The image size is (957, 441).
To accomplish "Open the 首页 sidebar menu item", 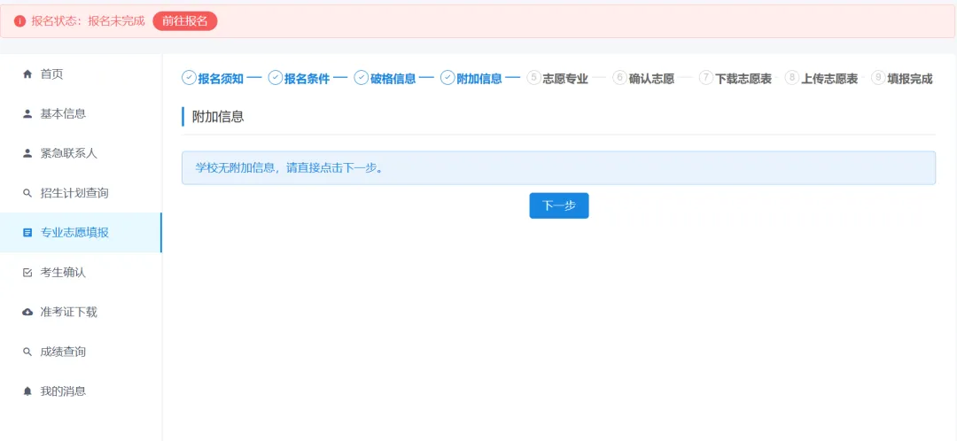I will coord(81,74).
